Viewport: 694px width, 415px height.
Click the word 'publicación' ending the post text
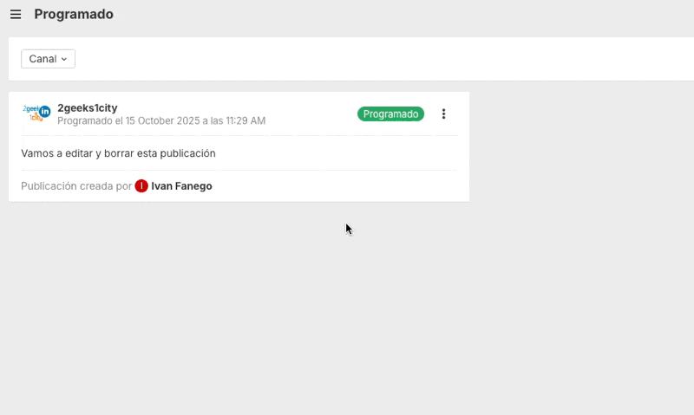pyautogui.click(x=187, y=153)
